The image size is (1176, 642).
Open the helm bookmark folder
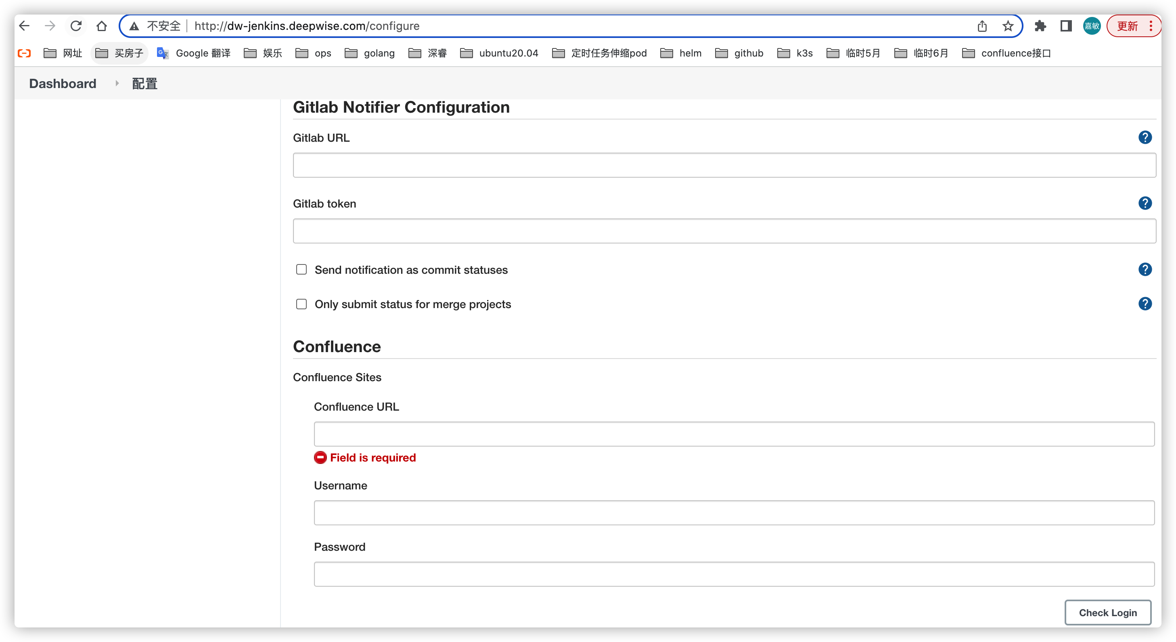tap(681, 53)
